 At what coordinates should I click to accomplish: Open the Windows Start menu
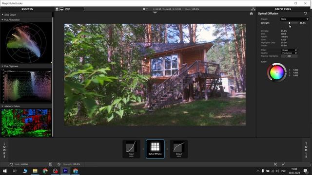[x=5, y=171]
